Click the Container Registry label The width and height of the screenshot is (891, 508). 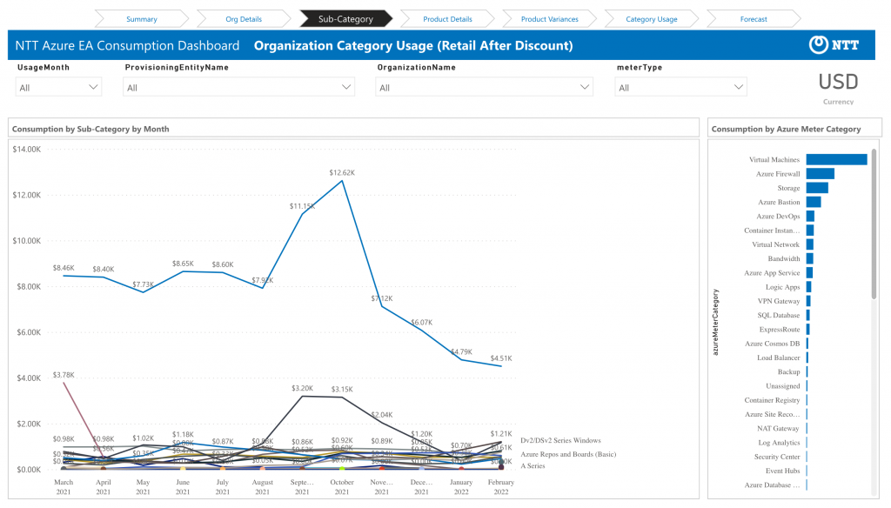click(x=772, y=400)
